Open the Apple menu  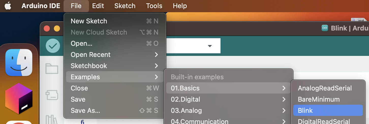coord(8,6)
